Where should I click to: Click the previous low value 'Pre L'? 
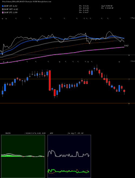point(84,10)
